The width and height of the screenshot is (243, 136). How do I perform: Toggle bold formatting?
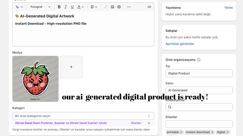point(59,7)
